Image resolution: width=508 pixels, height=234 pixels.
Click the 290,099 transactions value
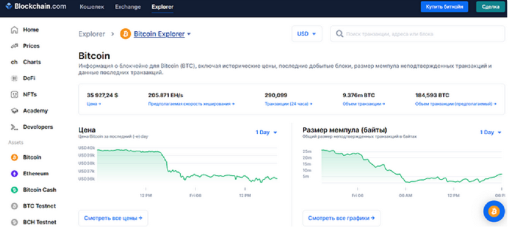click(276, 95)
